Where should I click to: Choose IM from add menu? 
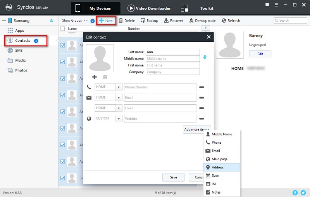click(222, 184)
